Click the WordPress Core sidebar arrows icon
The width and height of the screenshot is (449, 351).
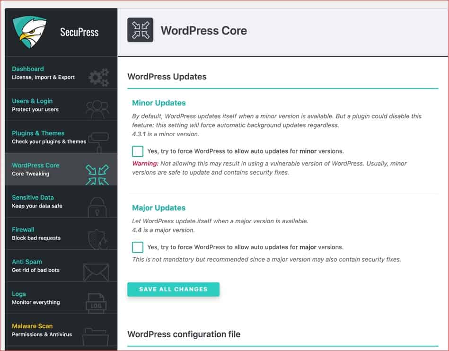click(x=97, y=175)
